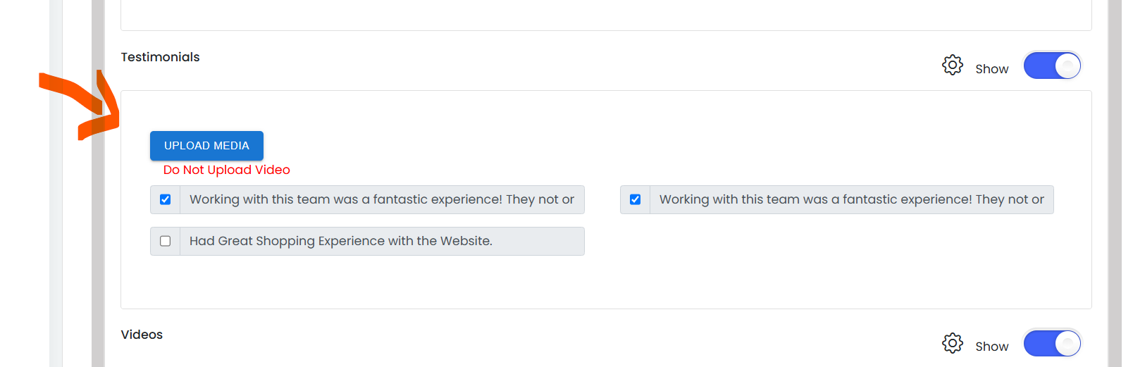This screenshot has width=1133, height=367.
Task: Click the Had Great Shopping Experience text field
Action: pyautogui.click(x=382, y=241)
